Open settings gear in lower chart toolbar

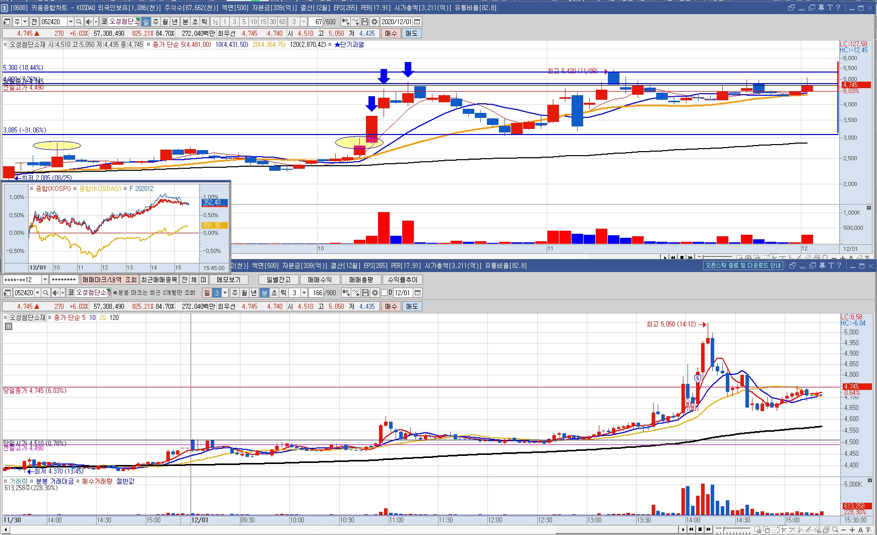click(374, 293)
